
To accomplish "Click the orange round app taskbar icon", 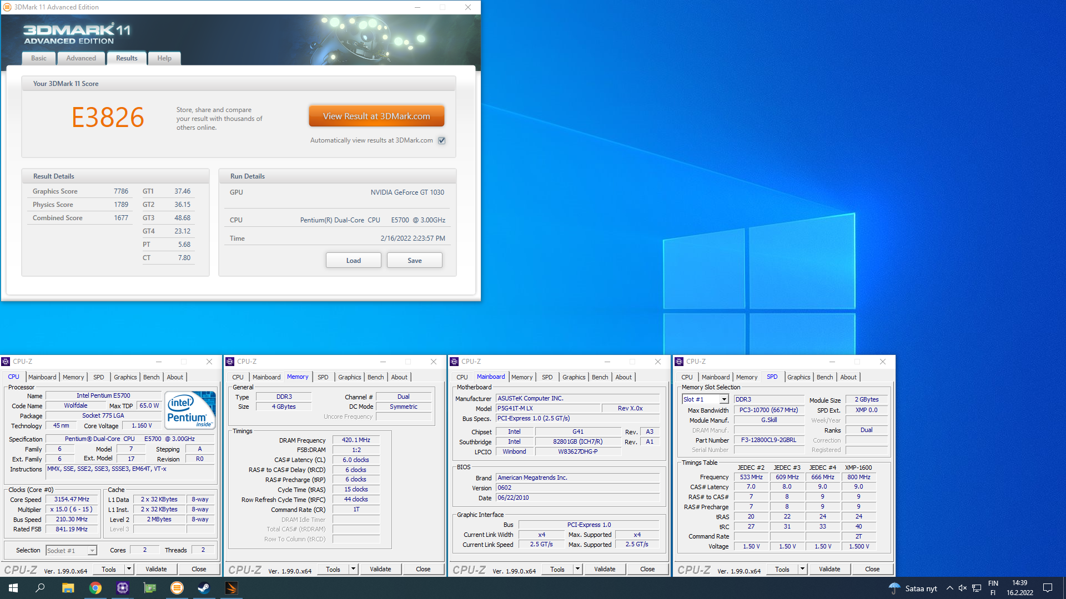I will click(177, 588).
